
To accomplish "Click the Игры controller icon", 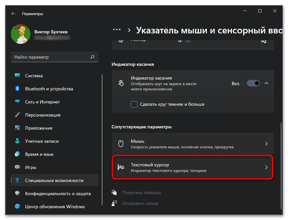I will 18,167.
